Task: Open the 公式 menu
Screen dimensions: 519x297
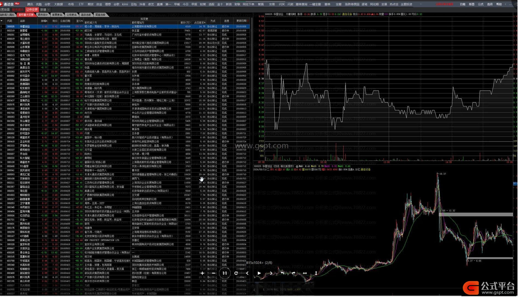Action: coord(481,4)
